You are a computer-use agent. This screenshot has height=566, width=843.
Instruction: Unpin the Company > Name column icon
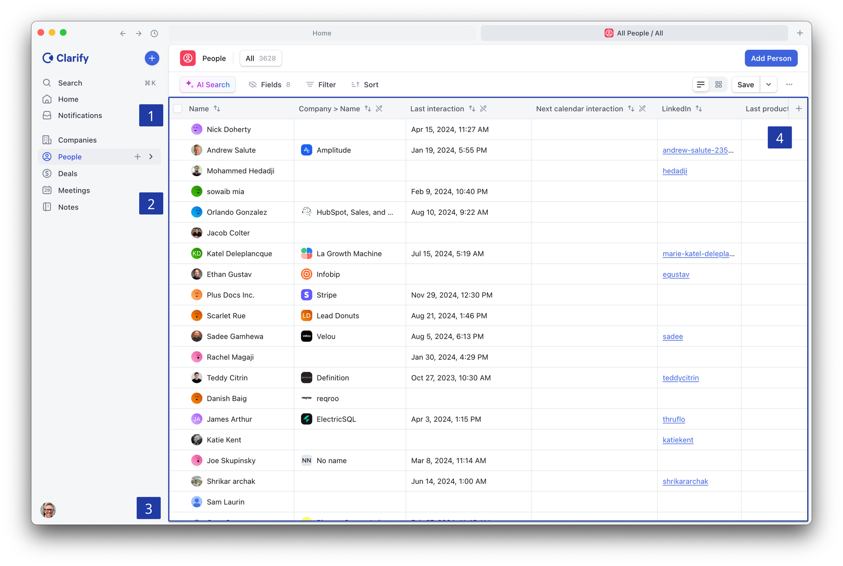tap(379, 109)
